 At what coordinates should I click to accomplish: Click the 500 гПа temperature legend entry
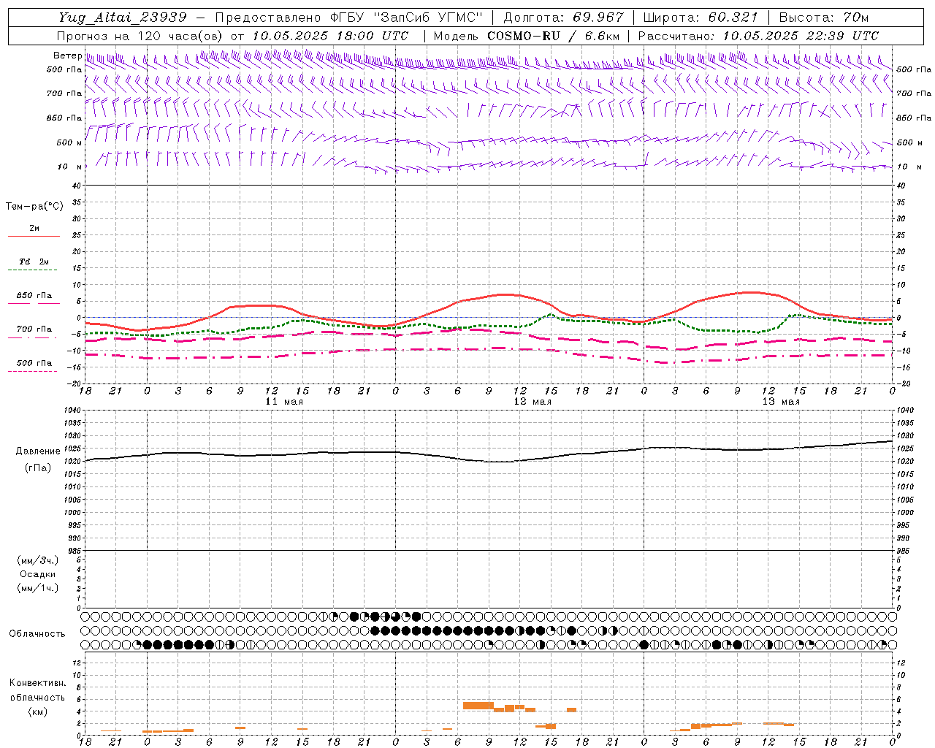pos(34,363)
